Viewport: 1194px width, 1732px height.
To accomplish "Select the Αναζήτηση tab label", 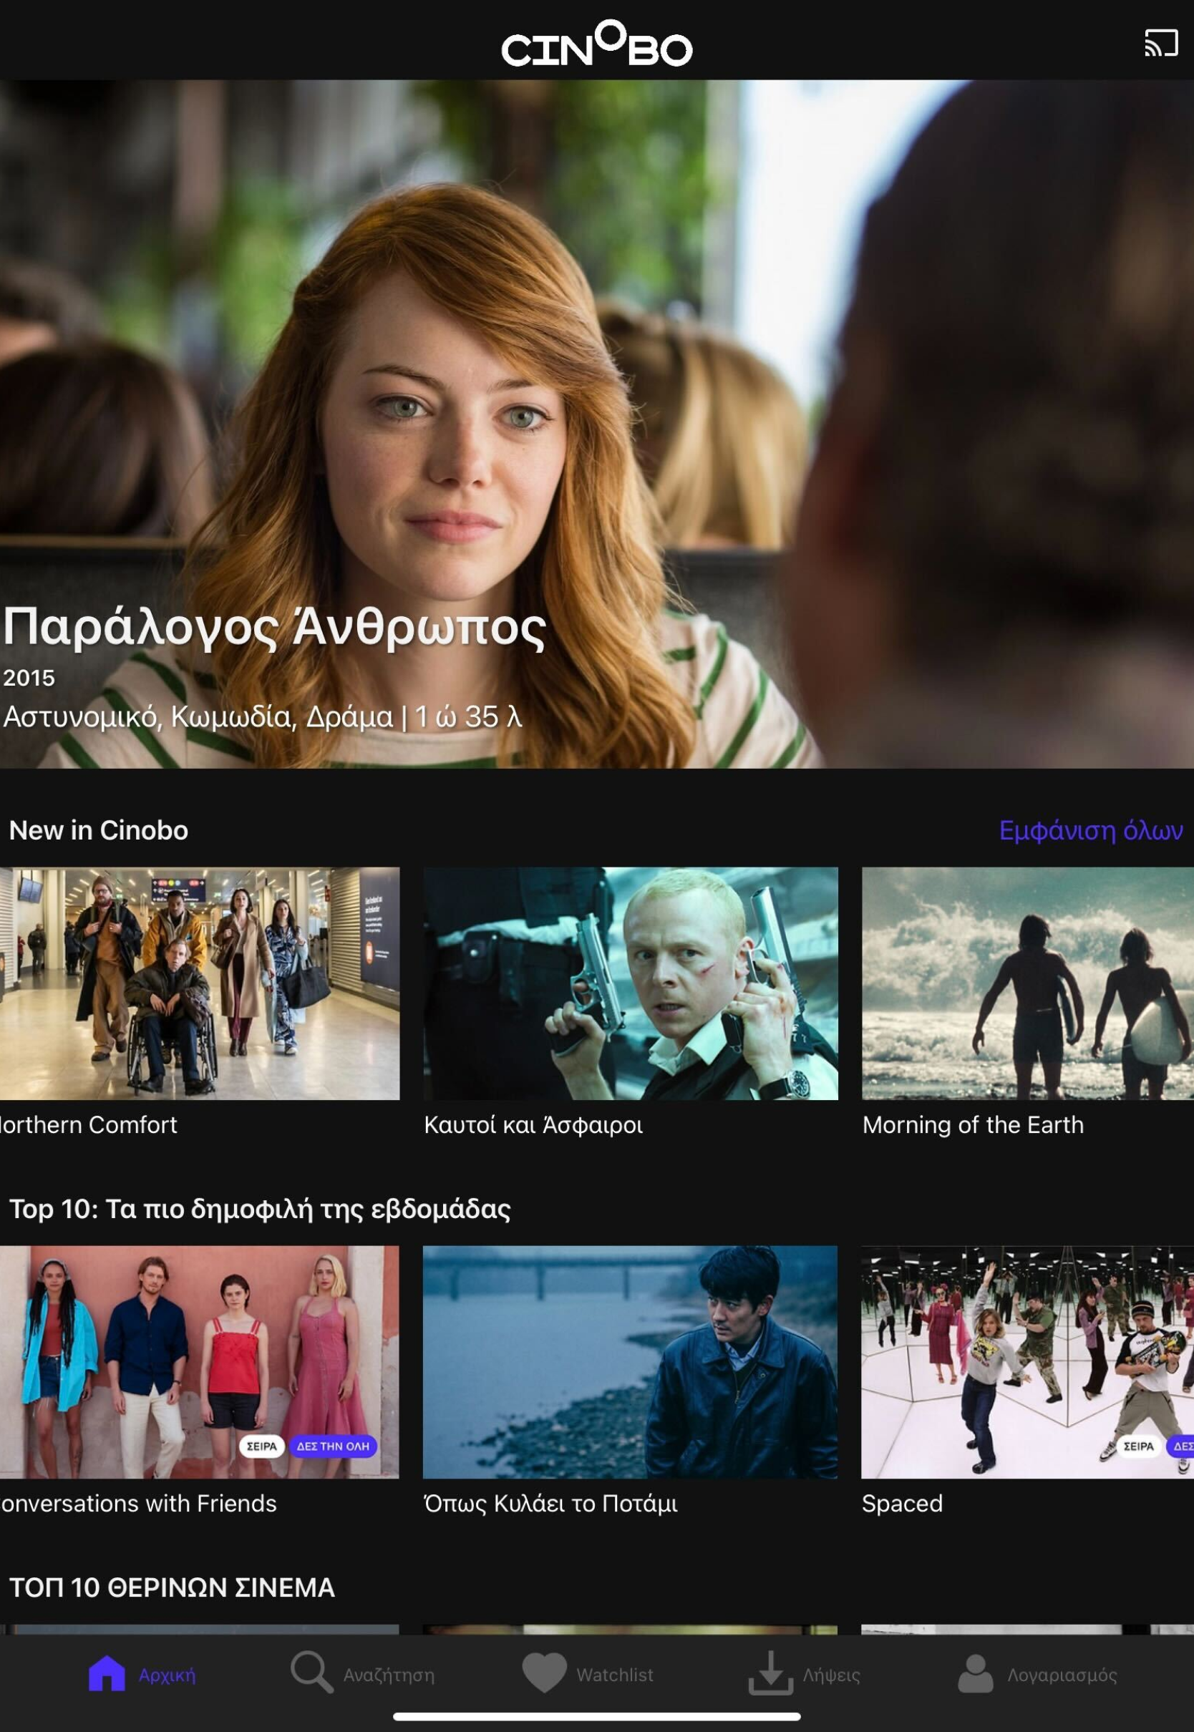I will 389,1675.
